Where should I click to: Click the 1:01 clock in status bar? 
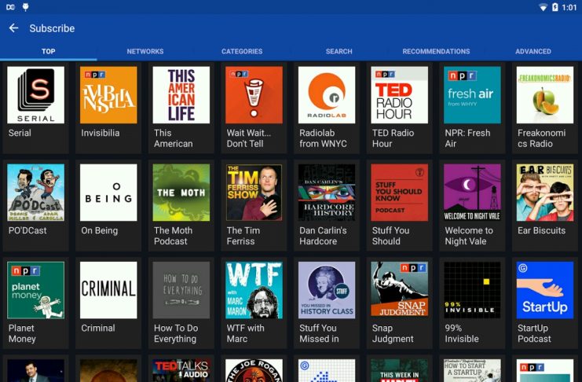(x=569, y=7)
